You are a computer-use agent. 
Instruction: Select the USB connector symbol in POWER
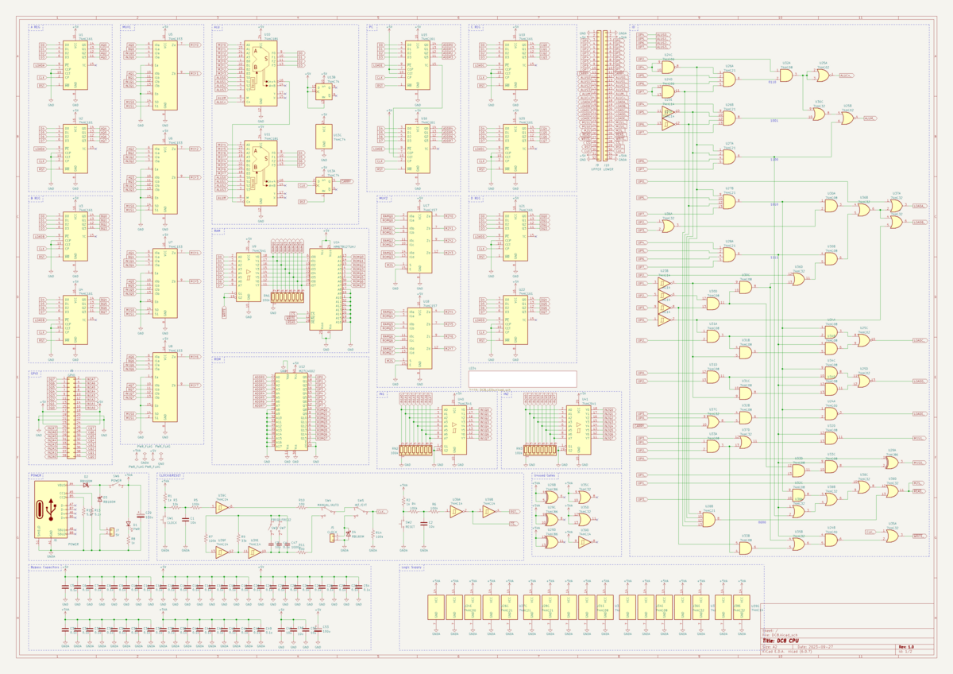coord(50,511)
